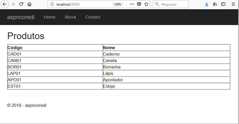Select the Lápis name cell
The image size is (239, 124).
[167, 73]
